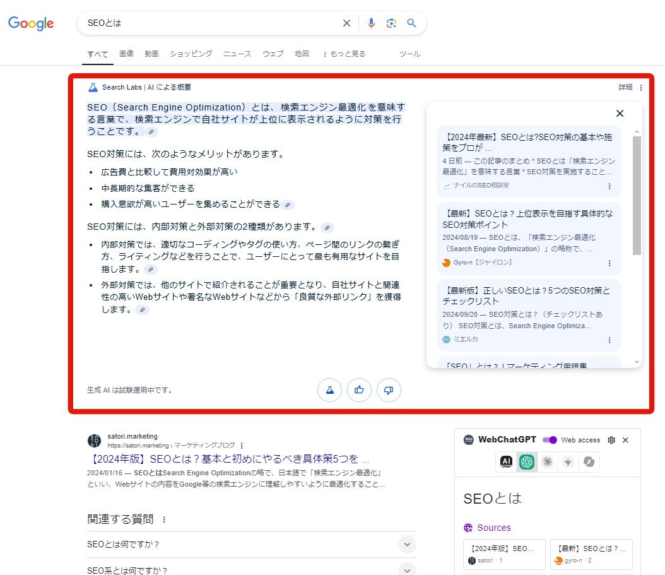Click the link chip after 2種類があります。
The image size is (665, 575).
point(327,228)
